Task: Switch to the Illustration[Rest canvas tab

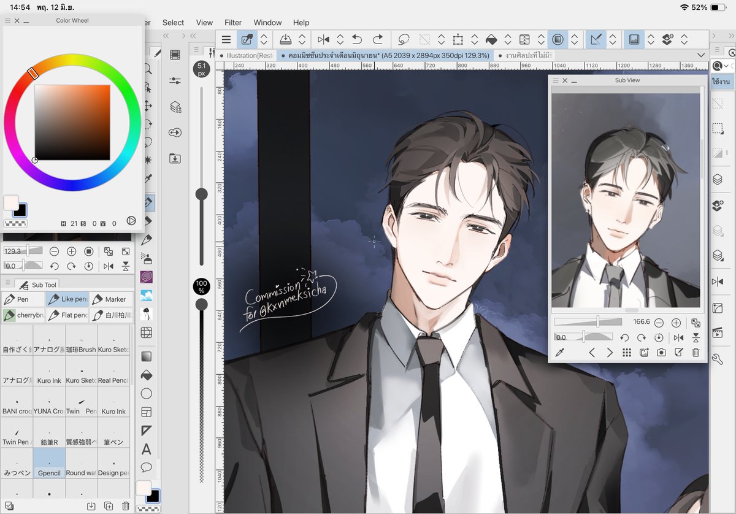Action: pyautogui.click(x=250, y=55)
